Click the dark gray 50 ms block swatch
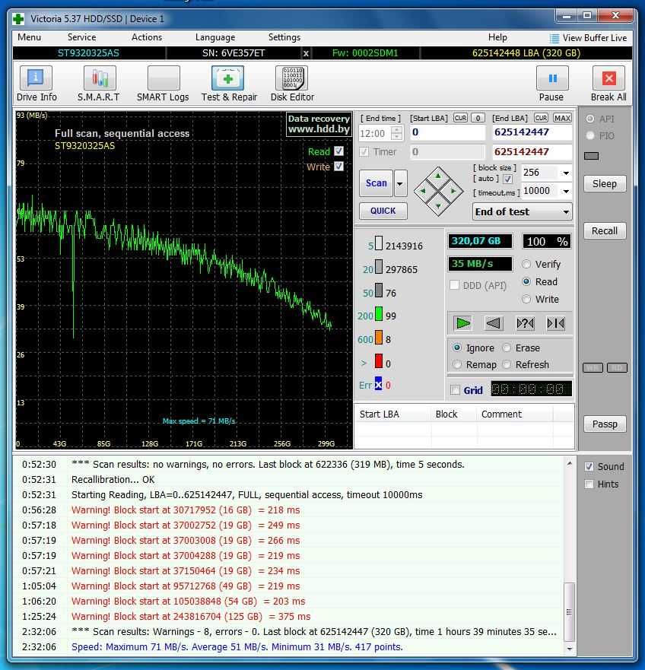This screenshot has width=645, height=670. tap(379, 291)
